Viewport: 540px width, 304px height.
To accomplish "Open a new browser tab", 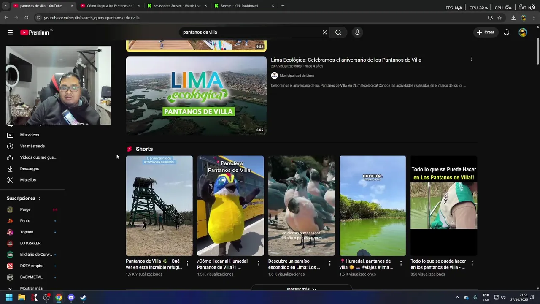I will coord(283,6).
